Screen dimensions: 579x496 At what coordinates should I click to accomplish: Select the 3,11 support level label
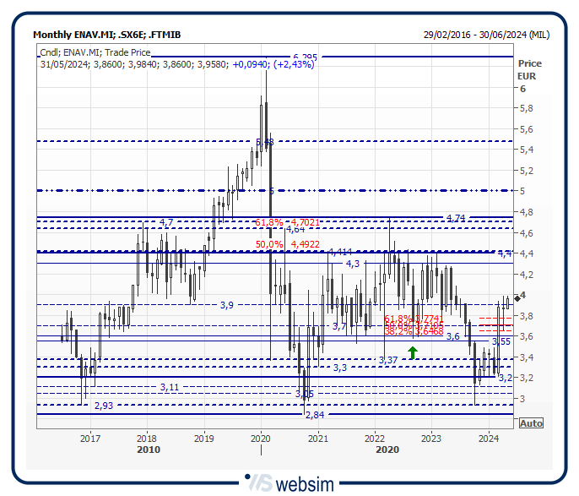pyautogui.click(x=170, y=386)
